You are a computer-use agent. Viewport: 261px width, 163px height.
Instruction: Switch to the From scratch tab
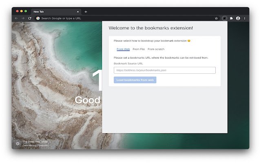[156, 49]
